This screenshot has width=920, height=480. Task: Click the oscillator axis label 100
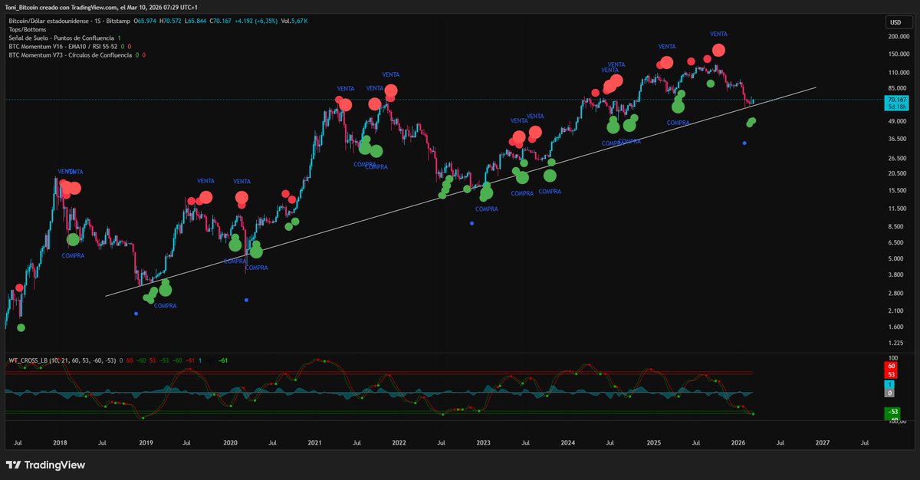pos(892,358)
